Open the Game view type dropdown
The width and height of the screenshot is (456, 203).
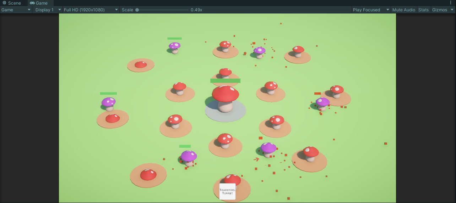coord(16,10)
